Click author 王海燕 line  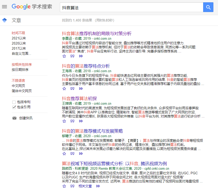coord(86,71)
